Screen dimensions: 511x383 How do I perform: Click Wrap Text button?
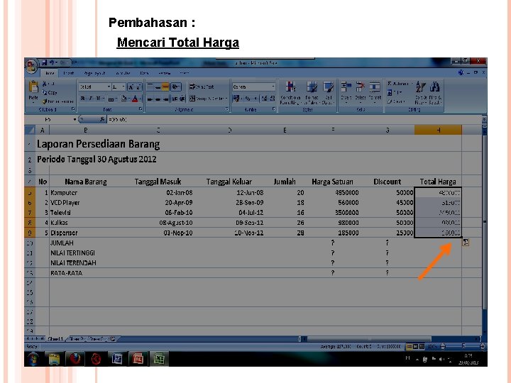tap(202, 87)
